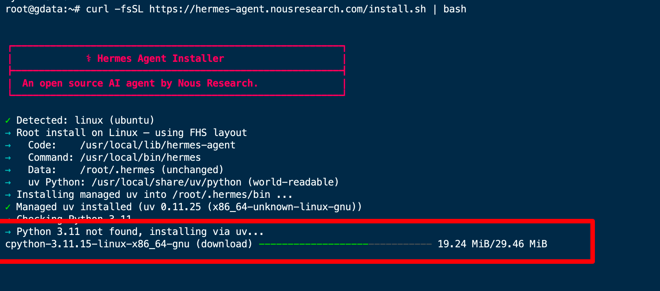Click the cpython-3.11.15-linux-x86_64-gnu package name
This screenshot has height=291, width=660.
[x=98, y=244]
